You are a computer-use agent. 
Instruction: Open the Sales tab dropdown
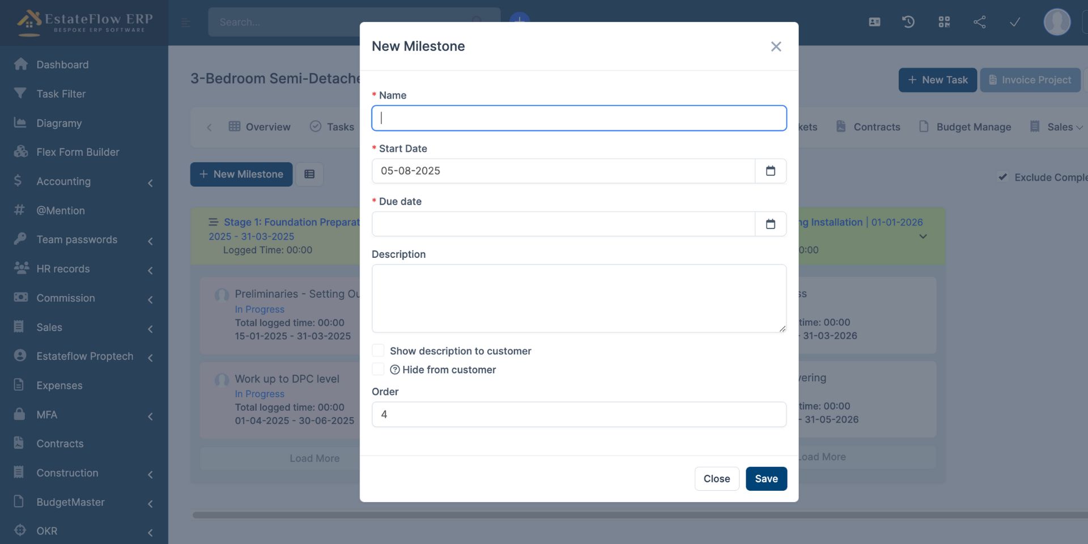1064,127
